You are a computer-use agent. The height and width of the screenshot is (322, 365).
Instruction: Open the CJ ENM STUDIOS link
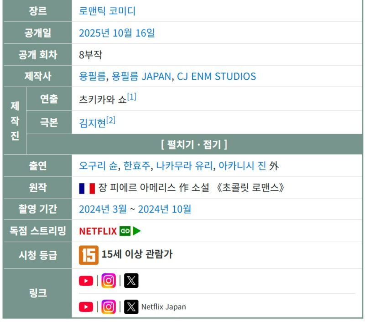point(216,76)
